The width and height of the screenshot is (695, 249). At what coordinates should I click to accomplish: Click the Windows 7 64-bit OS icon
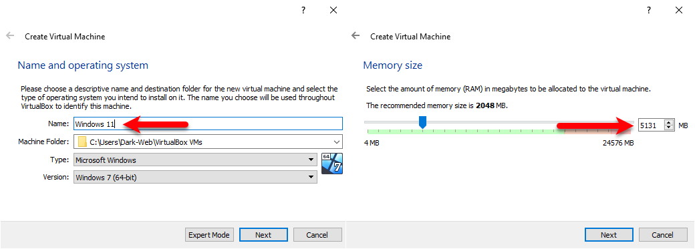tap(332, 164)
